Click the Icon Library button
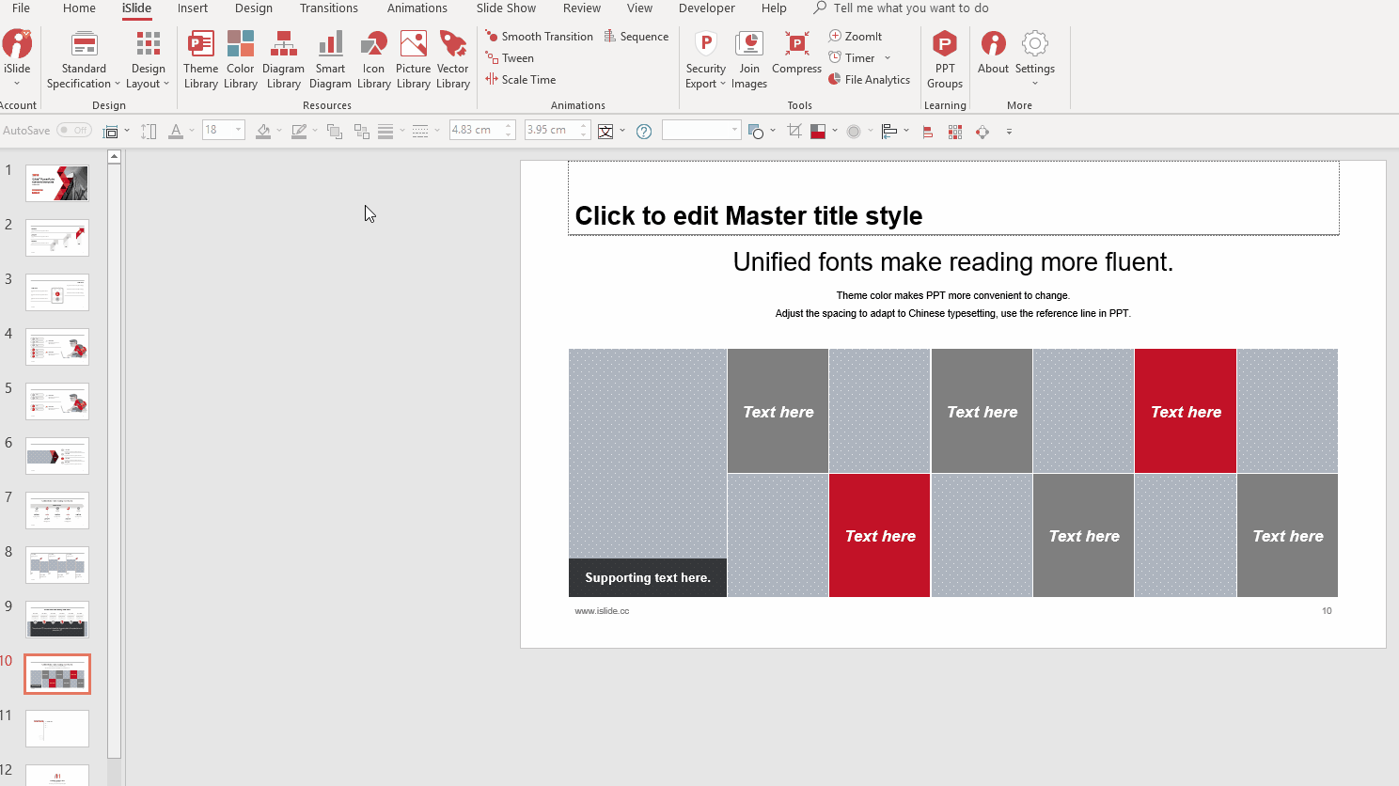This screenshot has width=1399, height=786. click(373, 60)
